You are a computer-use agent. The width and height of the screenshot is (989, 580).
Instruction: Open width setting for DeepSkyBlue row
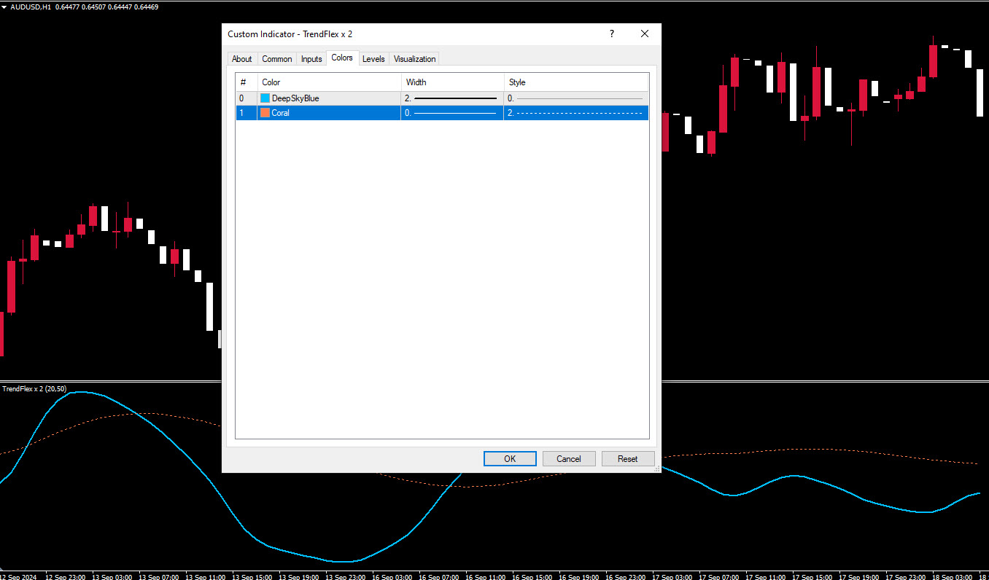click(452, 98)
